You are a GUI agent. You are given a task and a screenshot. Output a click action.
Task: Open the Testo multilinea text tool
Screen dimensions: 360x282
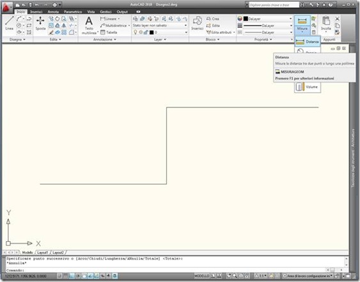[x=89, y=26]
